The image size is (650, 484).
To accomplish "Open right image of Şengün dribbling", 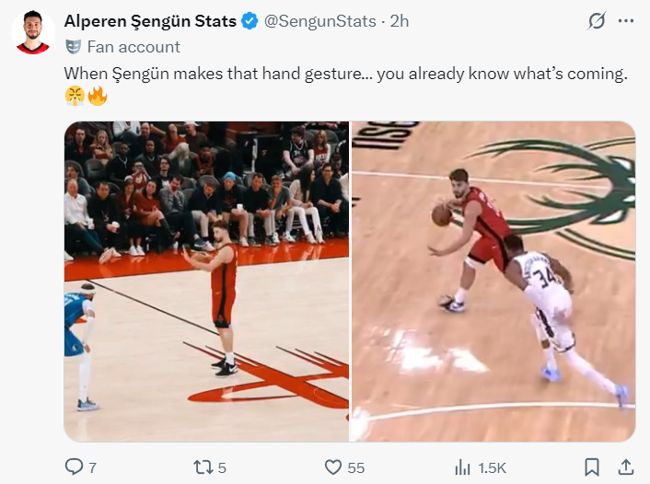I will [x=493, y=281].
